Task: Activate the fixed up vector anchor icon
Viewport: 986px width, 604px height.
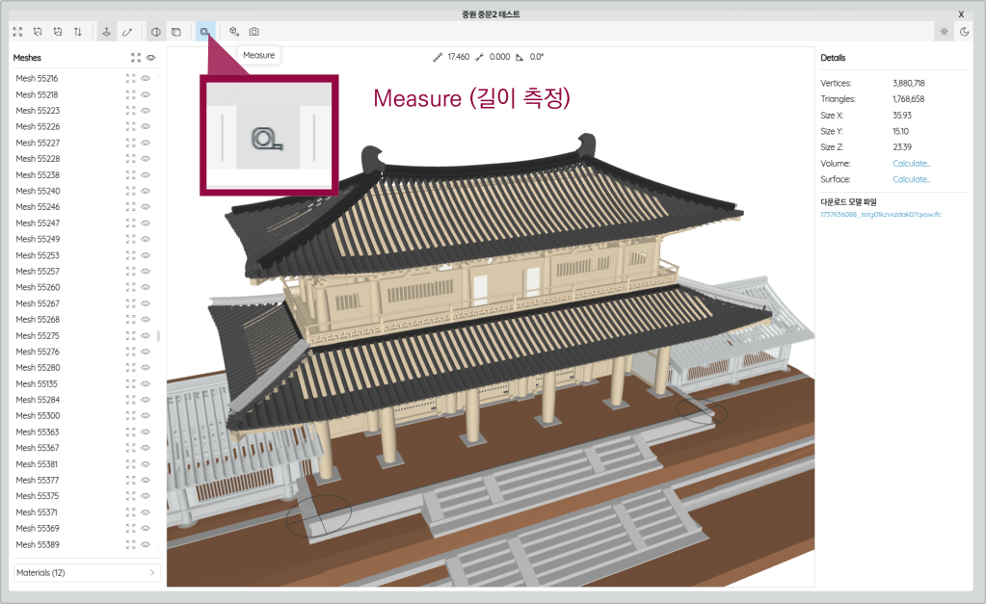Action: click(x=107, y=32)
